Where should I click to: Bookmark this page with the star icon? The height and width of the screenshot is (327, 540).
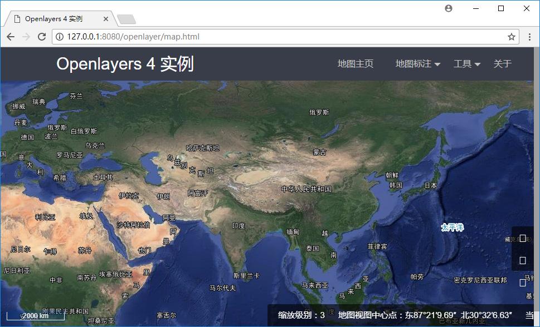click(x=512, y=37)
